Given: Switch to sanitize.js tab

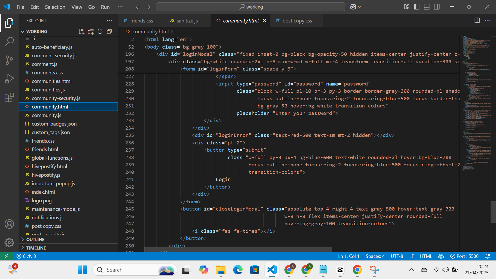Looking at the screenshot, I should coord(187,21).
